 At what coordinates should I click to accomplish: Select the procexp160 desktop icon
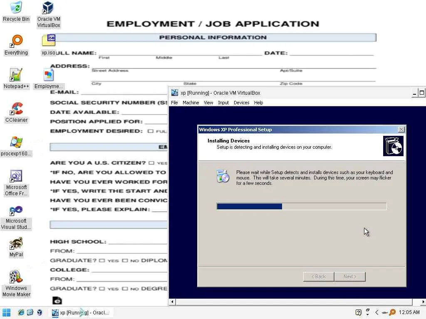point(16,146)
